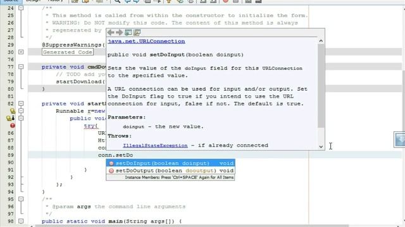Expand the Generated Code fold at line 30
Screen dimensions: 405x227
click(21, 52)
